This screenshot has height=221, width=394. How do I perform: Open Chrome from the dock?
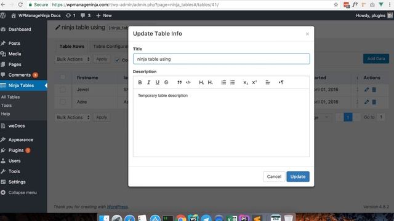click(180, 218)
